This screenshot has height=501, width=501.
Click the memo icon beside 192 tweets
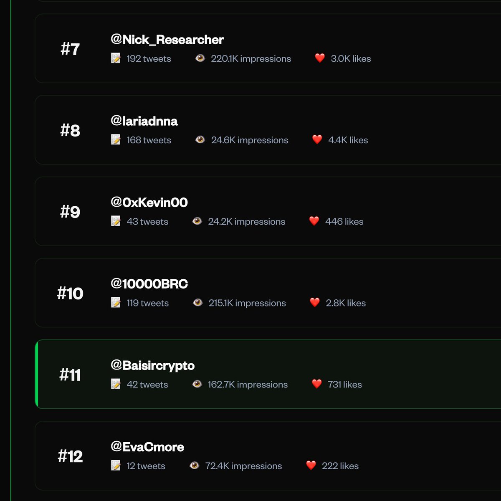point(116,58)
